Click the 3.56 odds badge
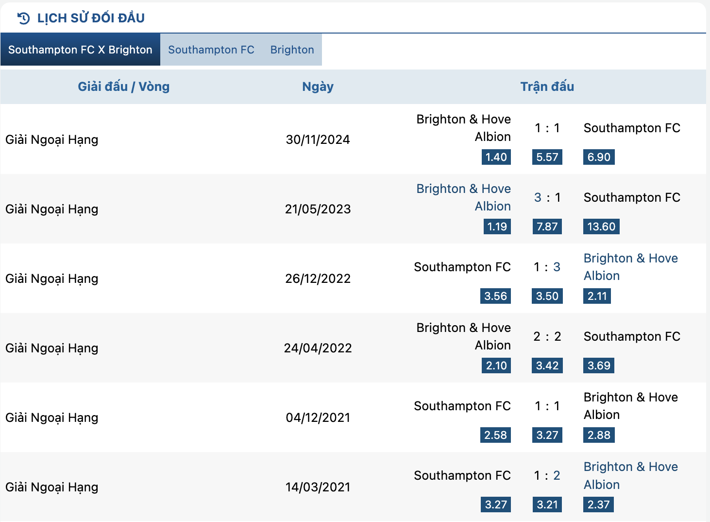The width and height of the screenshot is (710, 522). pyautogui.click(x=495, y=296)
